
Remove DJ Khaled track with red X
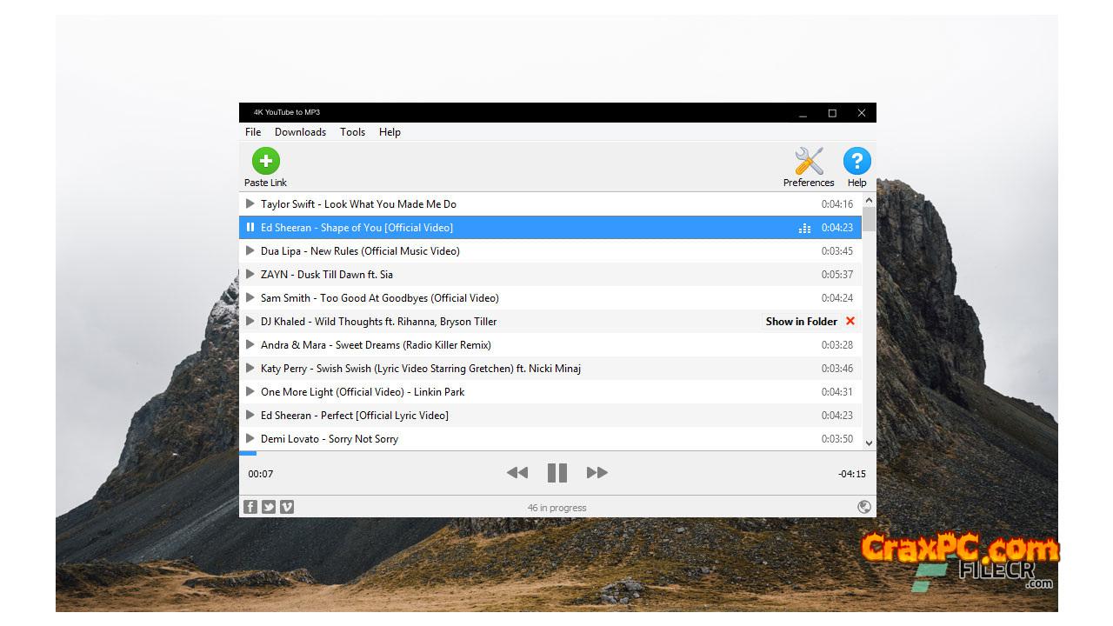850,322
